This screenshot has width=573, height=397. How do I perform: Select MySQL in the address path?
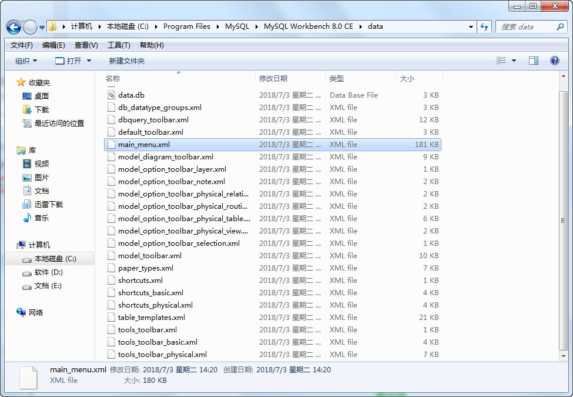tap(237, 26)
